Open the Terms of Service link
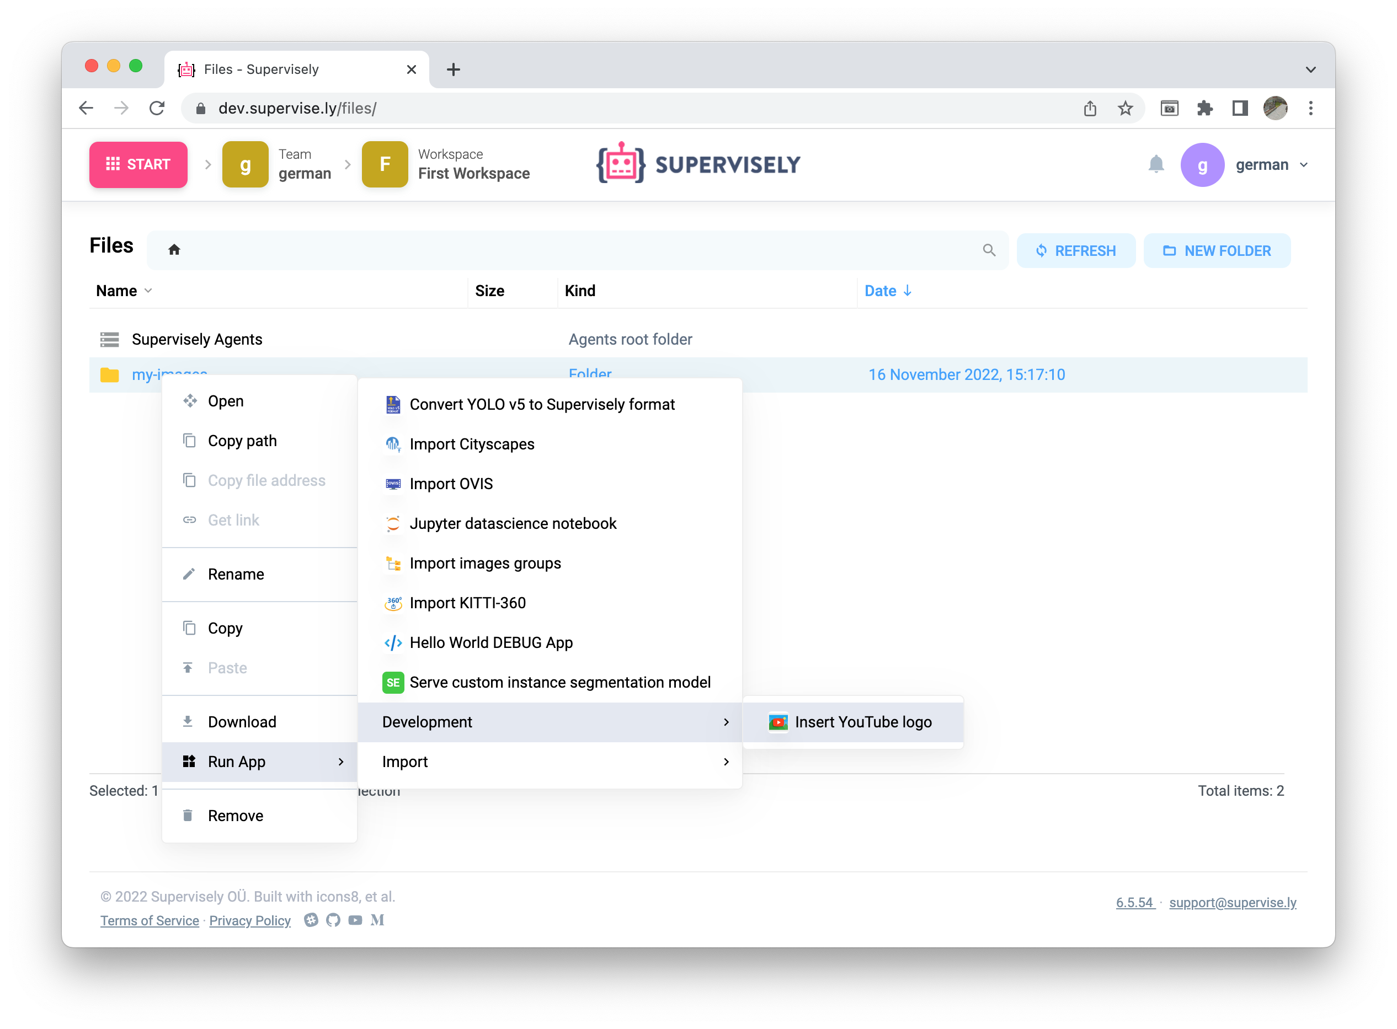1397x1029 pixels. coord(150,920)
